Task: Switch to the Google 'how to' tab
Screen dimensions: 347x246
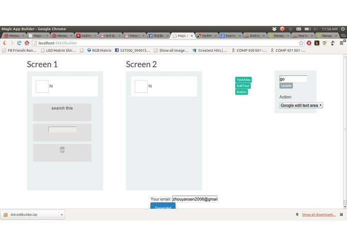Action: tap(230, 35)
